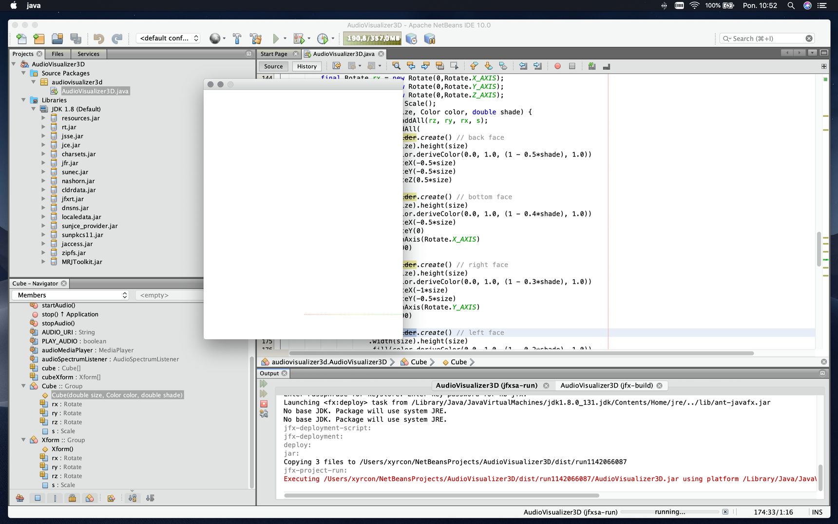Toggle bookmark in editor toolbar

point(503,66)
